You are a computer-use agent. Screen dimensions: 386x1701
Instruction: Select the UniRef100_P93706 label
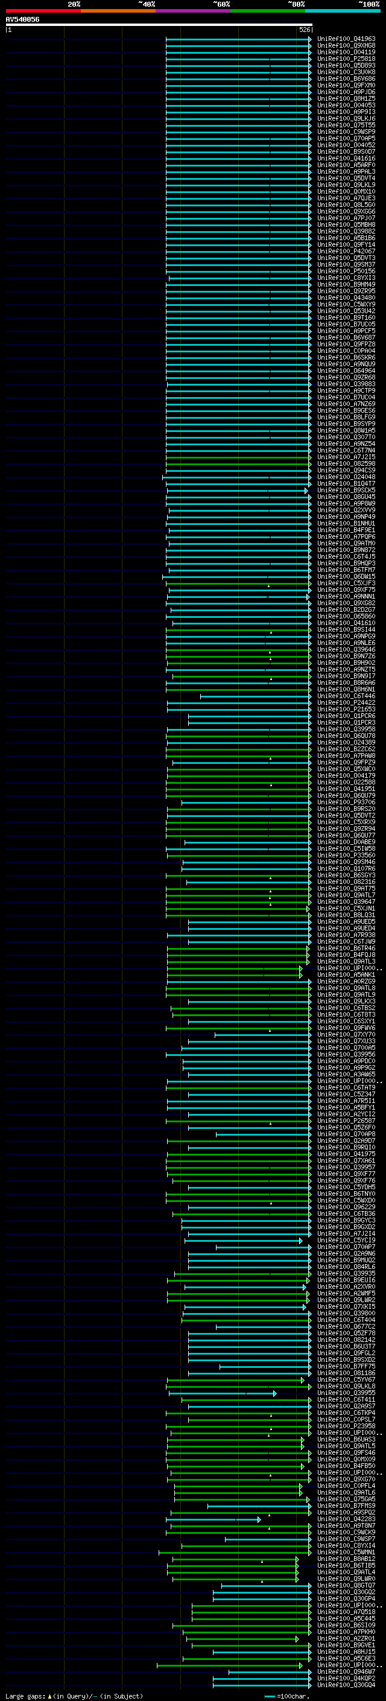coord(346,802)
